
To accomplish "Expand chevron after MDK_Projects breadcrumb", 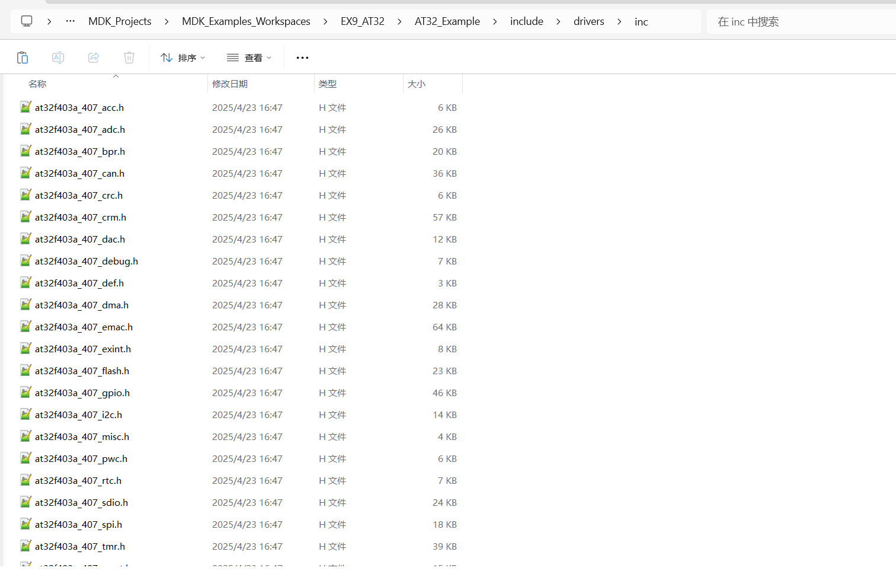I will [x=167, y=21].
